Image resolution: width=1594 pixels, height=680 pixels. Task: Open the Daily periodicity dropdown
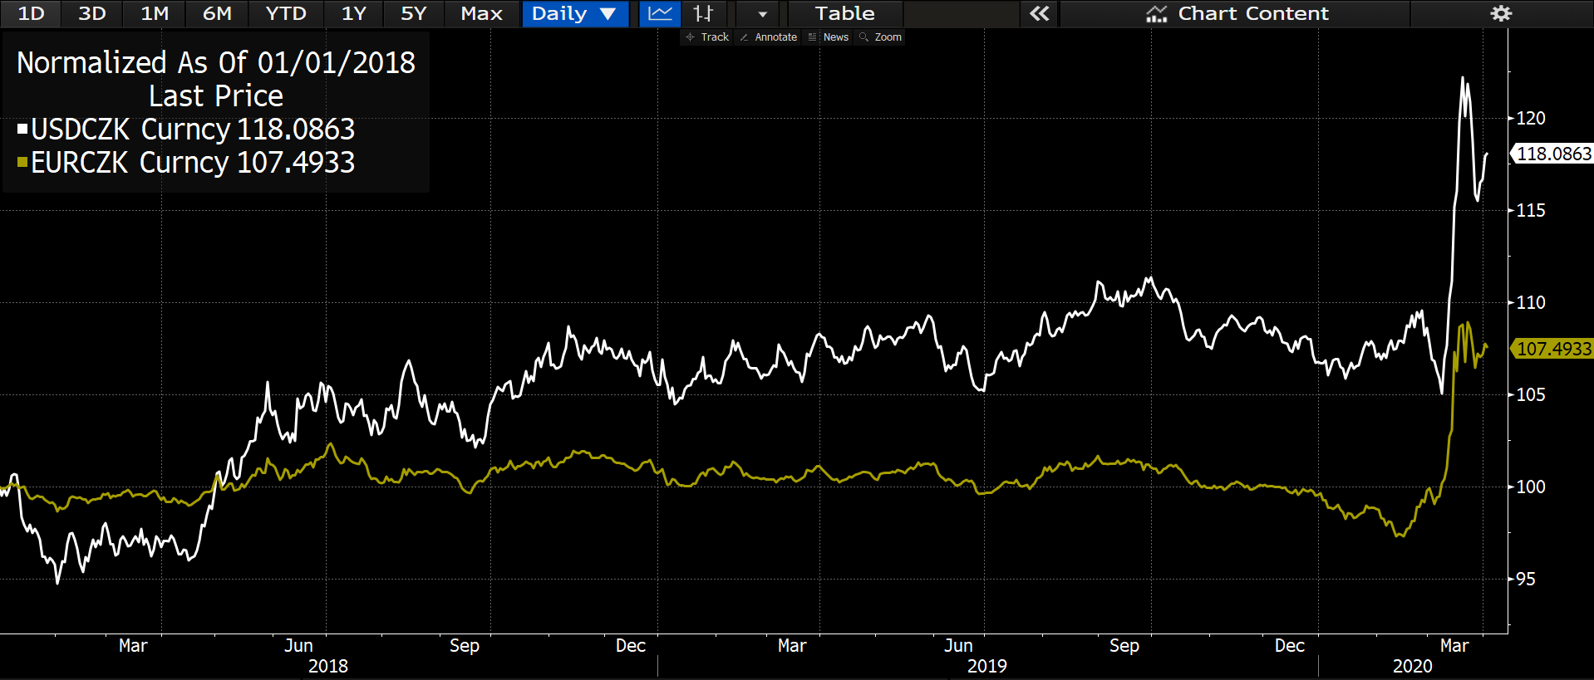click(x=574, y=13)
